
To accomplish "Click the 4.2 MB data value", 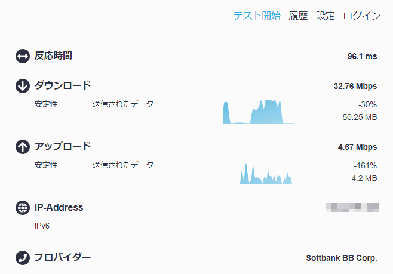I will (364, 178).
